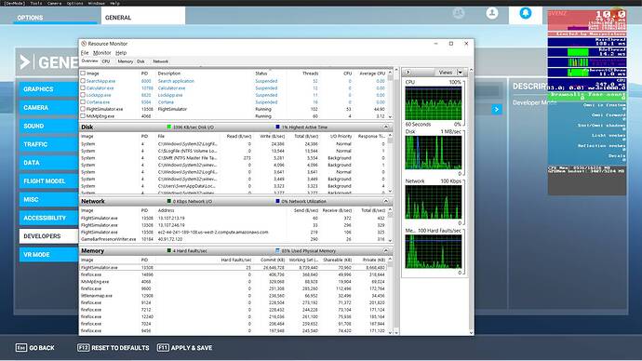The height and width of the screenshot is (361, 642).
Task: Select the DEVELOPERS settings category
Action: pyautogui.click(x=48, y=236)
